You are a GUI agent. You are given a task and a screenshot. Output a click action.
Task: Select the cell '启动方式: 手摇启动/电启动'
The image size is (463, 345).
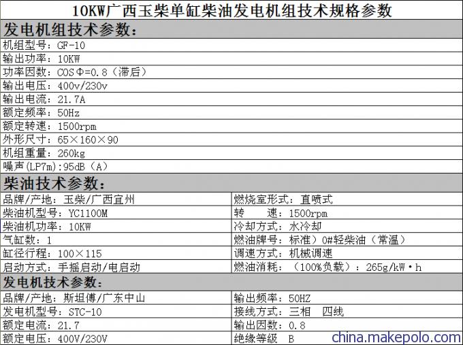pos(116,267)
